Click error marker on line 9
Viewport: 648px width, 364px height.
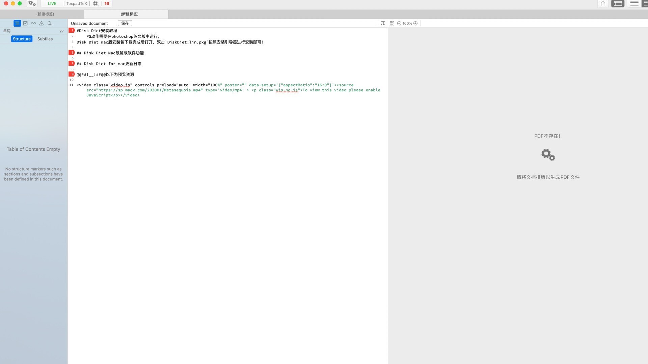72,74
